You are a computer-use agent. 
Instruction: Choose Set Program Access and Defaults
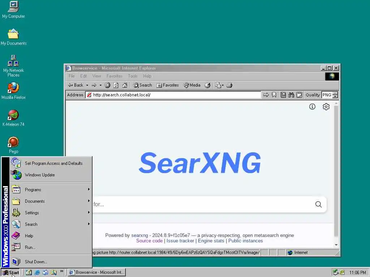(x=51, y=163)
